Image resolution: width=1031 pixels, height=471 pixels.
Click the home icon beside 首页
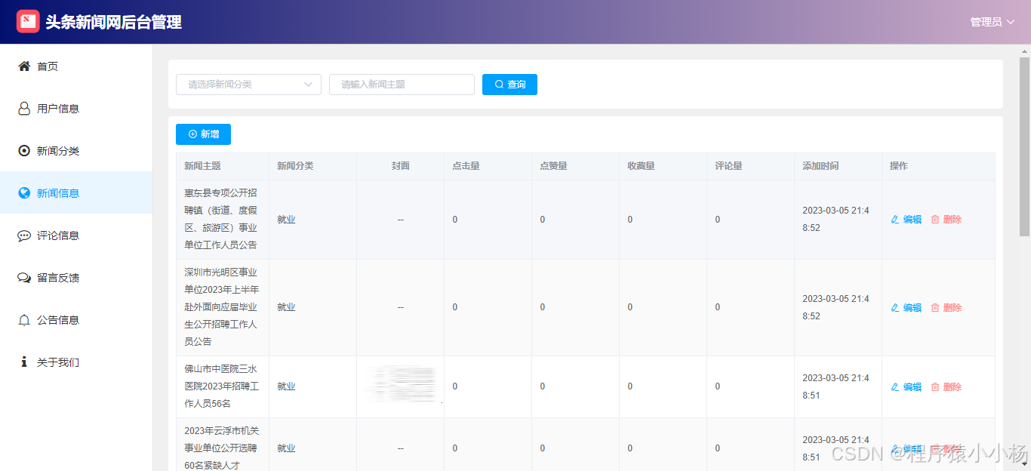[24, 66]
